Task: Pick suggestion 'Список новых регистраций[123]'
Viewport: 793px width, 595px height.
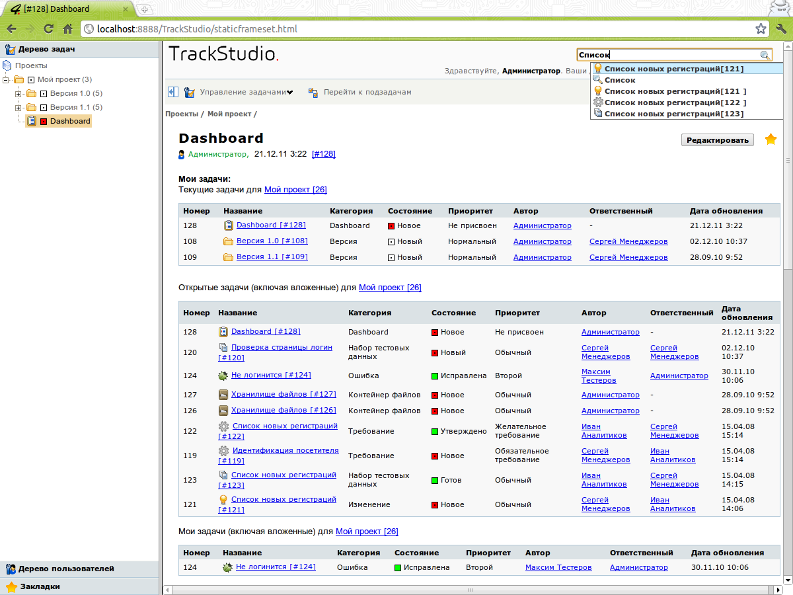Action: [674, 114]
